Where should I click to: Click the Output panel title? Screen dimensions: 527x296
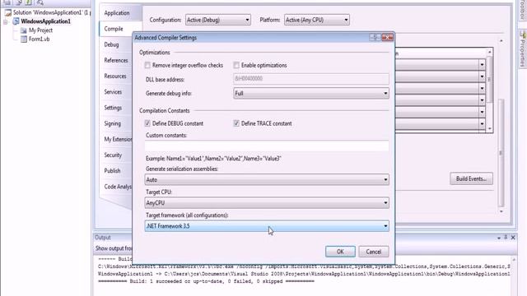pyautogui.click(x=102, y=238)
